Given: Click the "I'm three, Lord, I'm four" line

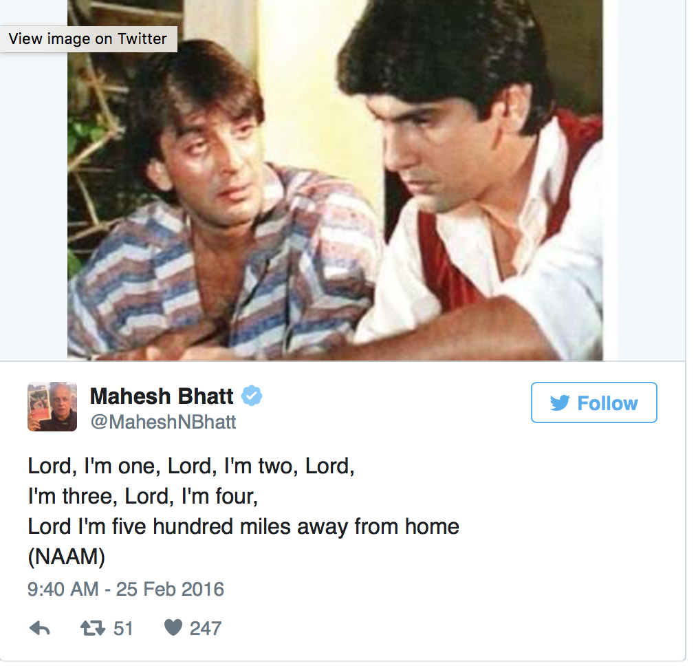Looking at the screenshot, I should click(143, 496).
